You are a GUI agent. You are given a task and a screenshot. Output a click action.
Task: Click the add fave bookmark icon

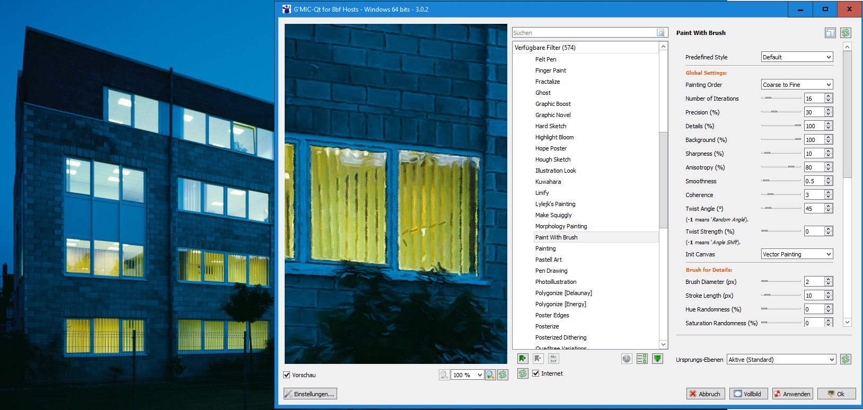point(523,359)
